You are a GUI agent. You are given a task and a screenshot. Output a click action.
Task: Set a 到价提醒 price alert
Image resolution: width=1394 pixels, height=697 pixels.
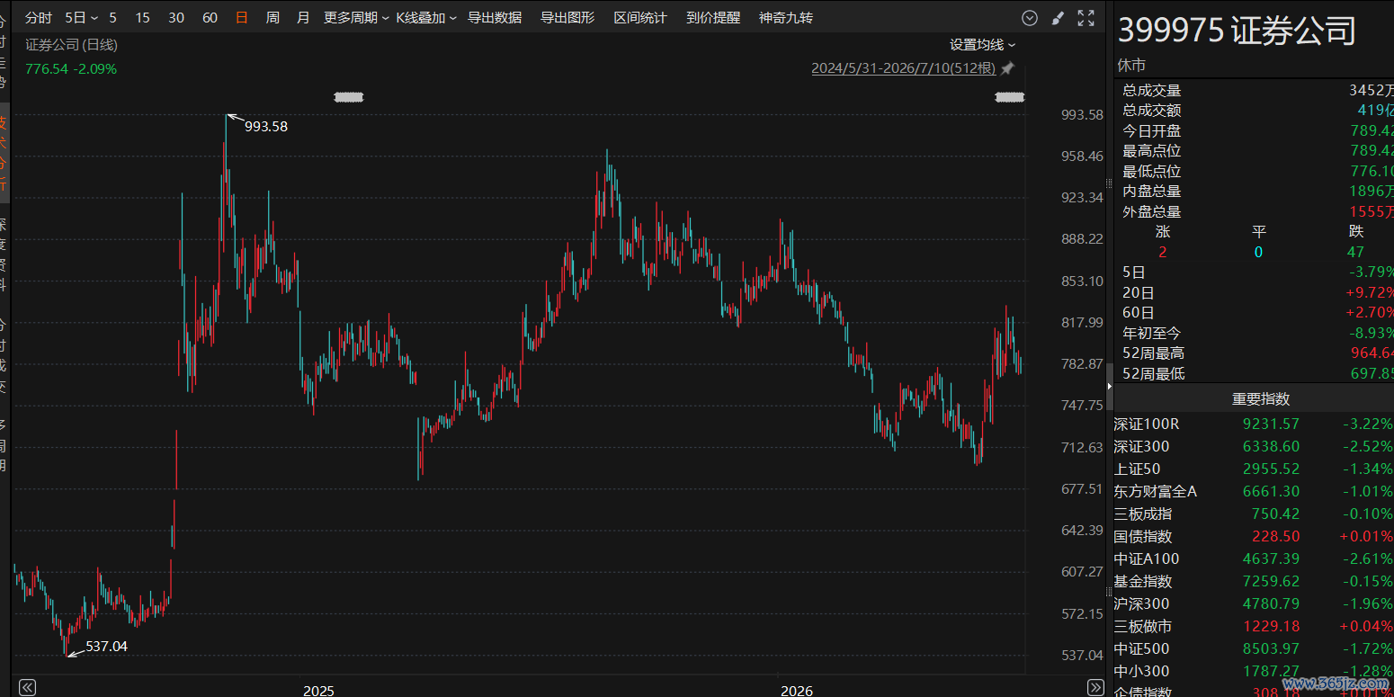tap(713, 18)
